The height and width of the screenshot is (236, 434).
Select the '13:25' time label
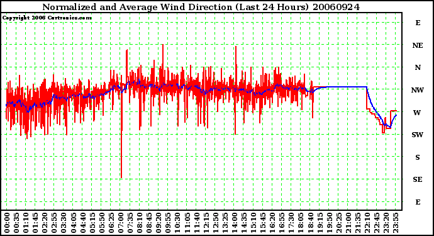[225, 223]
